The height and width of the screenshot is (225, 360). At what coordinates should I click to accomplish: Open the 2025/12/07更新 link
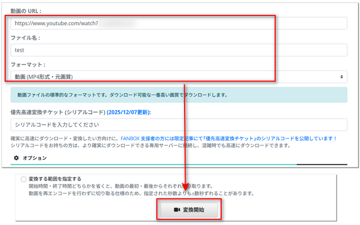pos(129,112)
